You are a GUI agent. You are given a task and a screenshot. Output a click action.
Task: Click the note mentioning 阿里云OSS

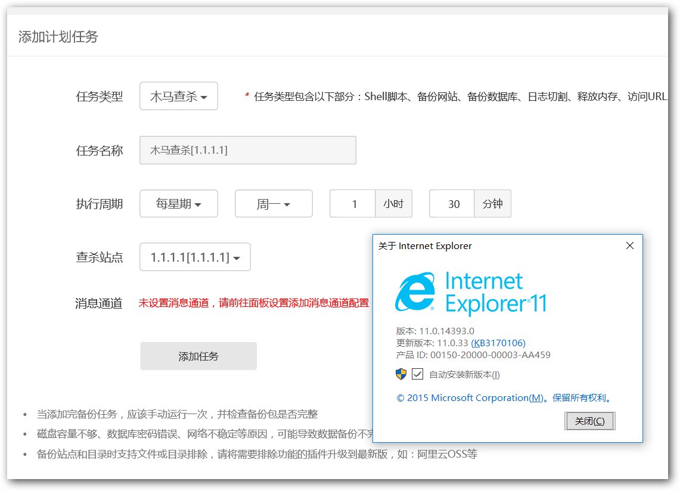pos(257,454)
